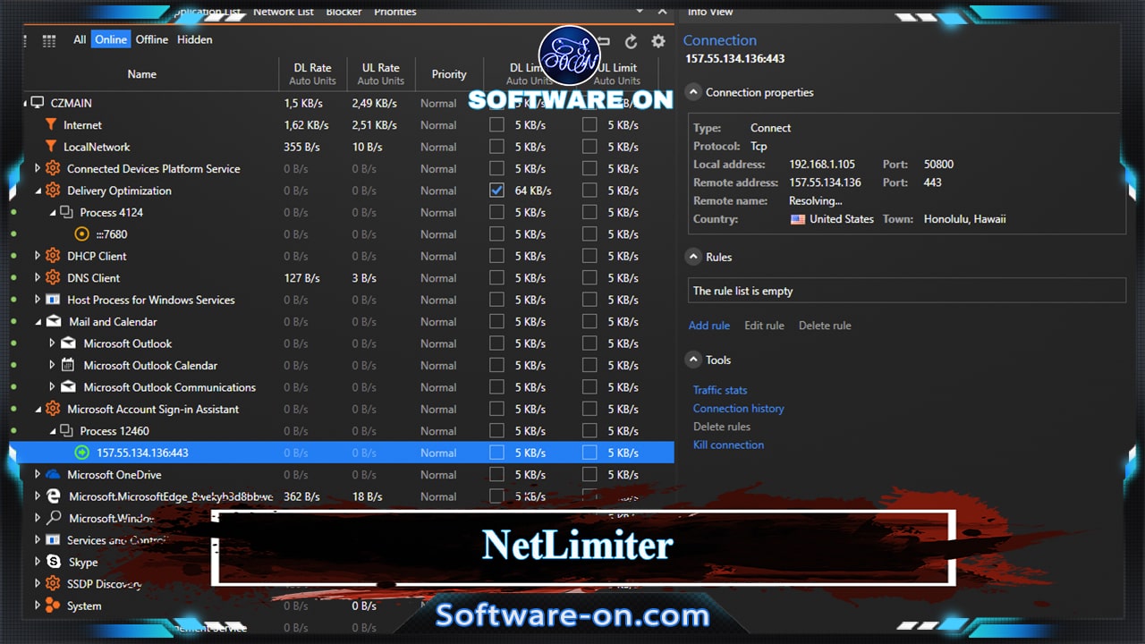Click the CZMAIN computer icon
The width and height of the screenshot is (1145, 644).
tap(38, 103)
